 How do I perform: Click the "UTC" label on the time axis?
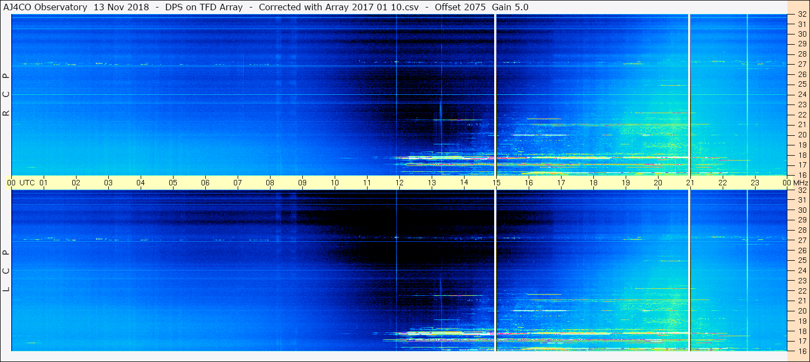[27, 183]
